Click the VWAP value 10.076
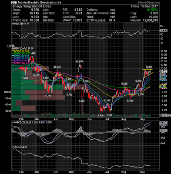Viewport: 171px width, 174px height. tap(78, 20)
